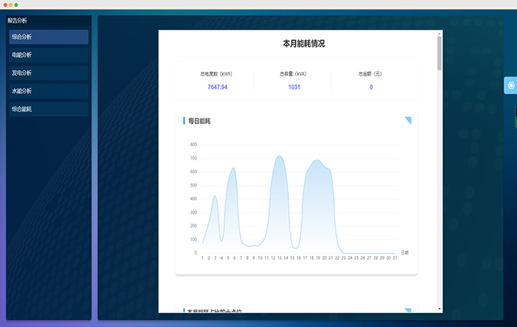Click the green maximize window button
Viewport: 517px width, 327px height.
tap(16, 5)
